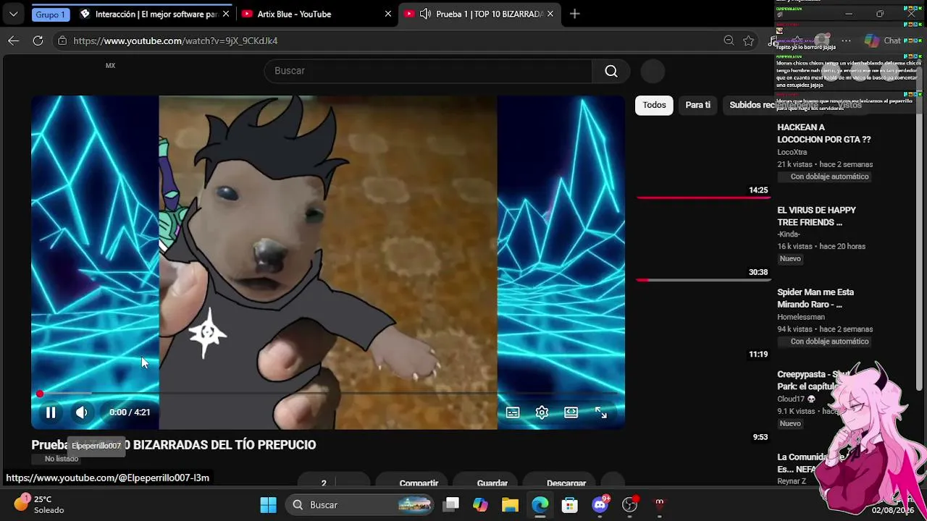Open the Grupo 1 tab group
927x521 pixels.
pos(50,14)
